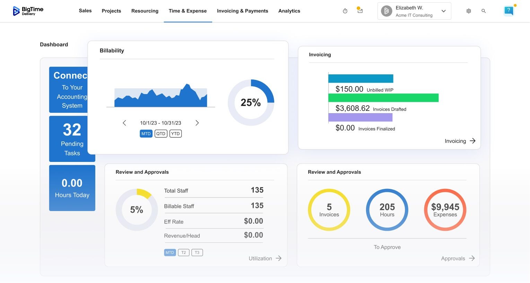The width and height of the screenshot is (530, 283).
Task: Open the timer stopwatch icon
Action: pyautogui.click(x=345, y=11)
